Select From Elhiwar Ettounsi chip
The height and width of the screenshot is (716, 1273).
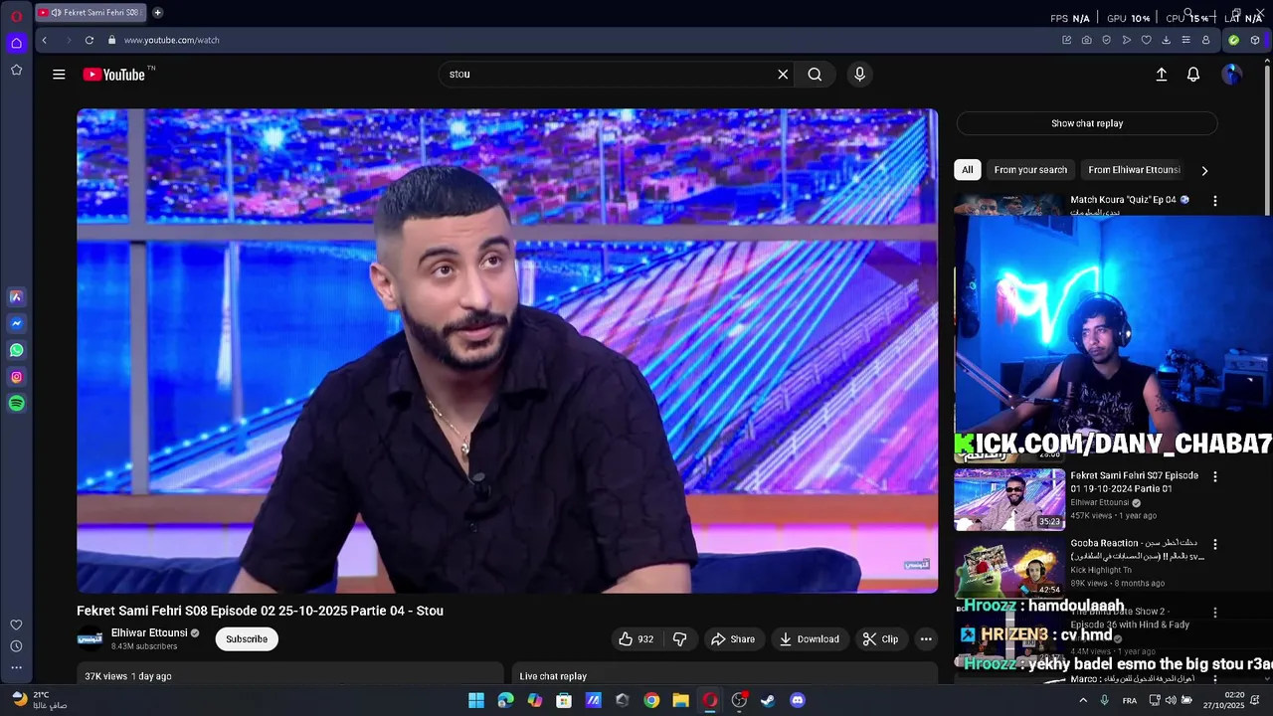1134,170
